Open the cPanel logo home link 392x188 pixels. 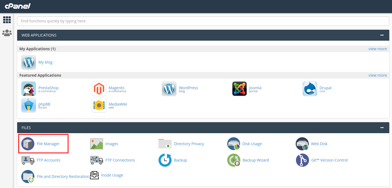[17, 6]
